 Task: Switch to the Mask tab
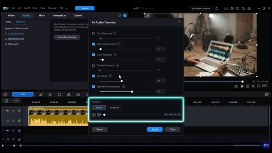(42, 15)
